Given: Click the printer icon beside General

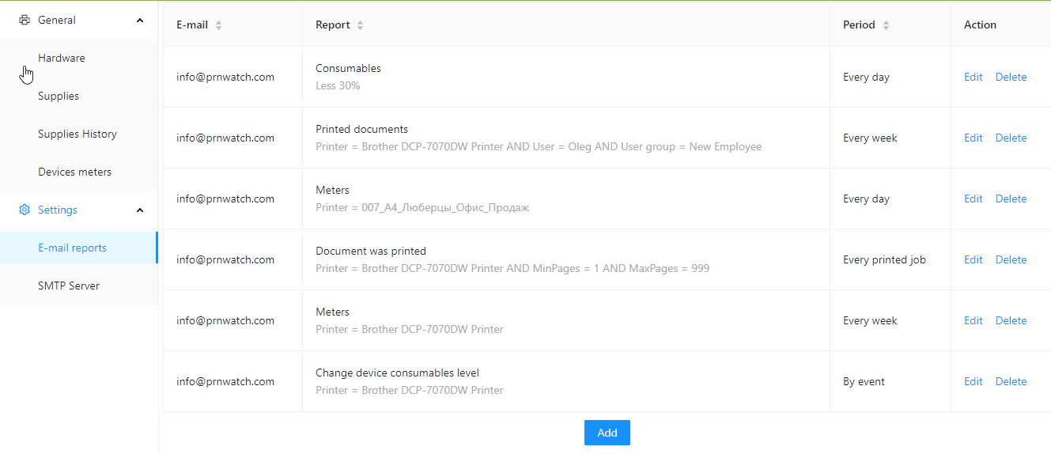Looking at the screenshot, I should 24,20.
